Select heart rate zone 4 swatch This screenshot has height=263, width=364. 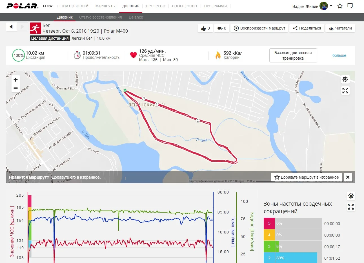click(x=269, y=235)
